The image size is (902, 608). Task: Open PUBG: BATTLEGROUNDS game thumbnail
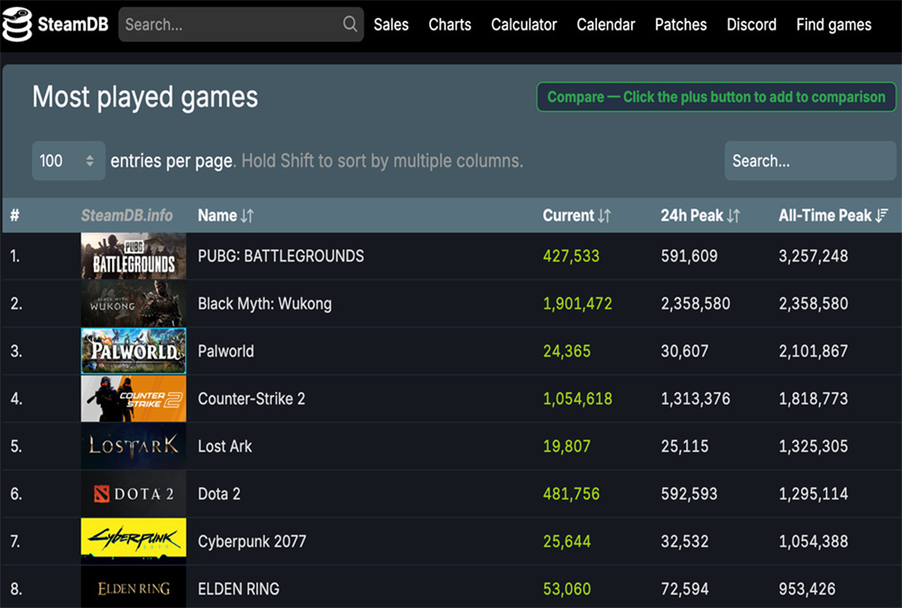pos(133,256)
